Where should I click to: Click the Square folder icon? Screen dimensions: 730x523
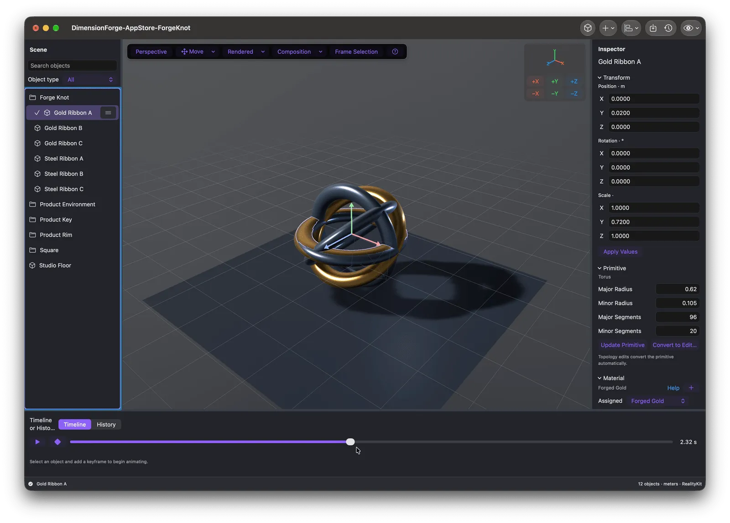(33, 250)
